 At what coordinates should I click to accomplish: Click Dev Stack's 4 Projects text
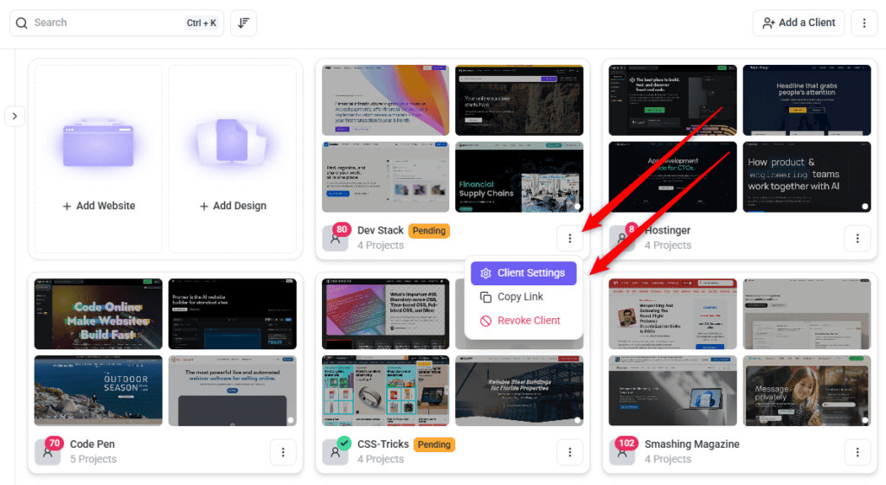(381, 245)
